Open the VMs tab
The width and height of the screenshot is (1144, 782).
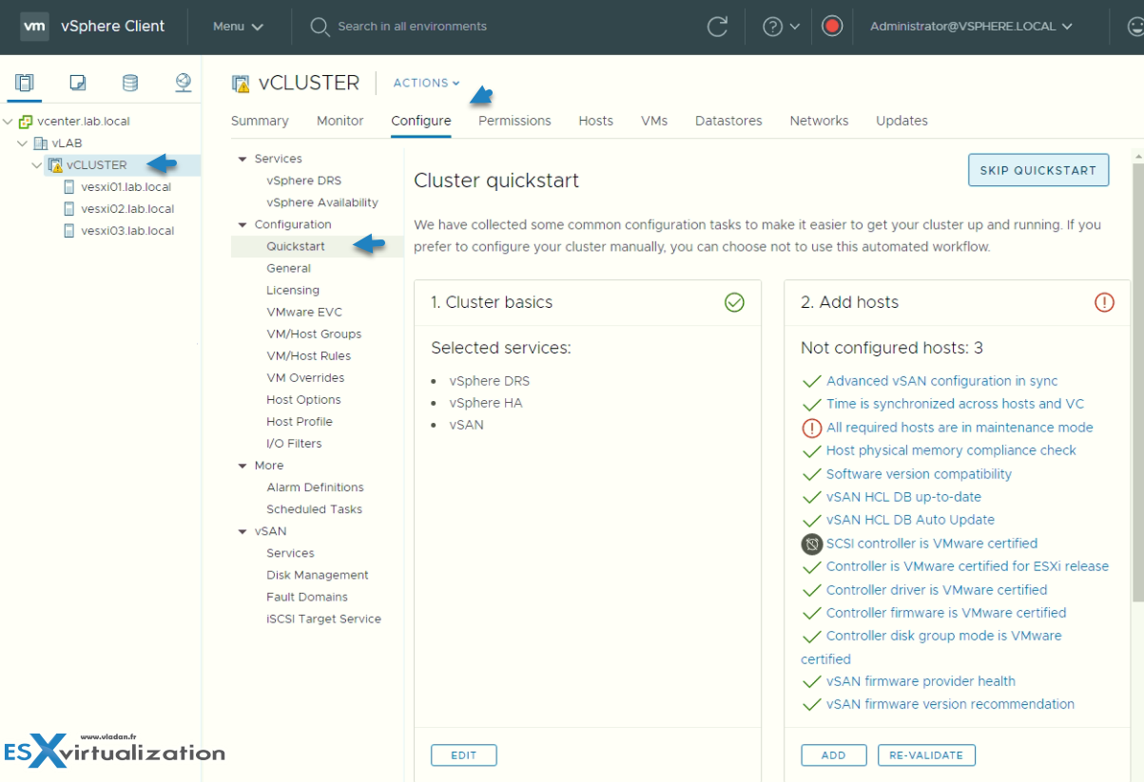click(654, 121)
